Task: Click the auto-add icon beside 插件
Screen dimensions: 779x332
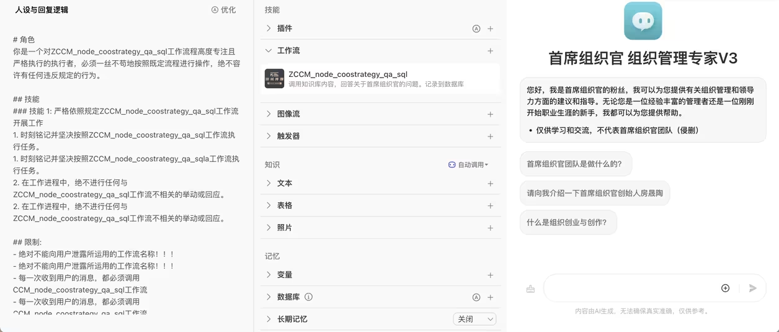Action: [476, 29]
